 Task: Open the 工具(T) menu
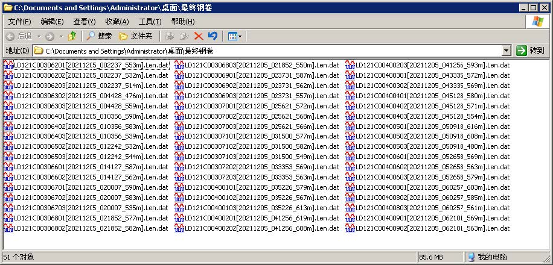150,22
